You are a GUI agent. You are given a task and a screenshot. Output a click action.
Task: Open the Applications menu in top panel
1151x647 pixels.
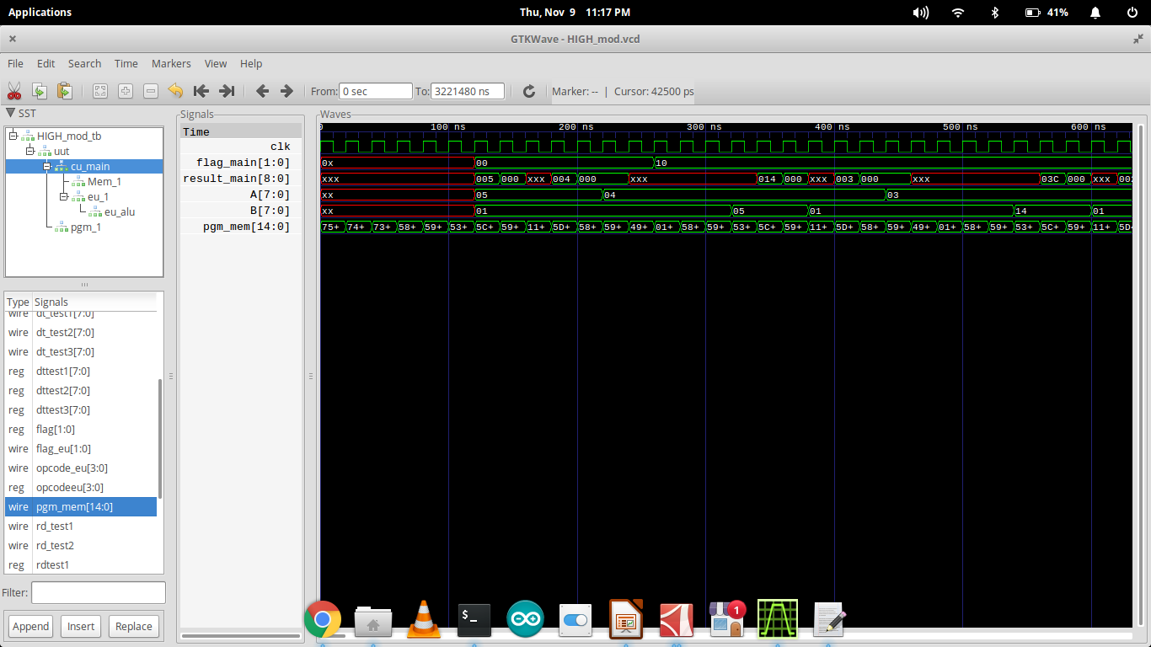tap(40, 12)
